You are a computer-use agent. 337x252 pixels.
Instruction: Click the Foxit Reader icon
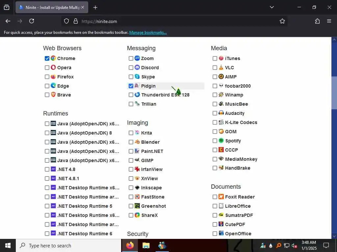pyautogui.click(x=221, y=197)
